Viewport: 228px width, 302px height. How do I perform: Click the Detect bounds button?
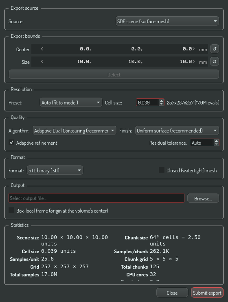pyautogui.click(x=114, y=74)
